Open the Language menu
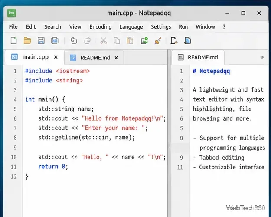271x217 pixels. (x=131, y=27)
